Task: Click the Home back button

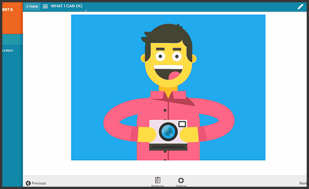Action: tap(32, 6)
